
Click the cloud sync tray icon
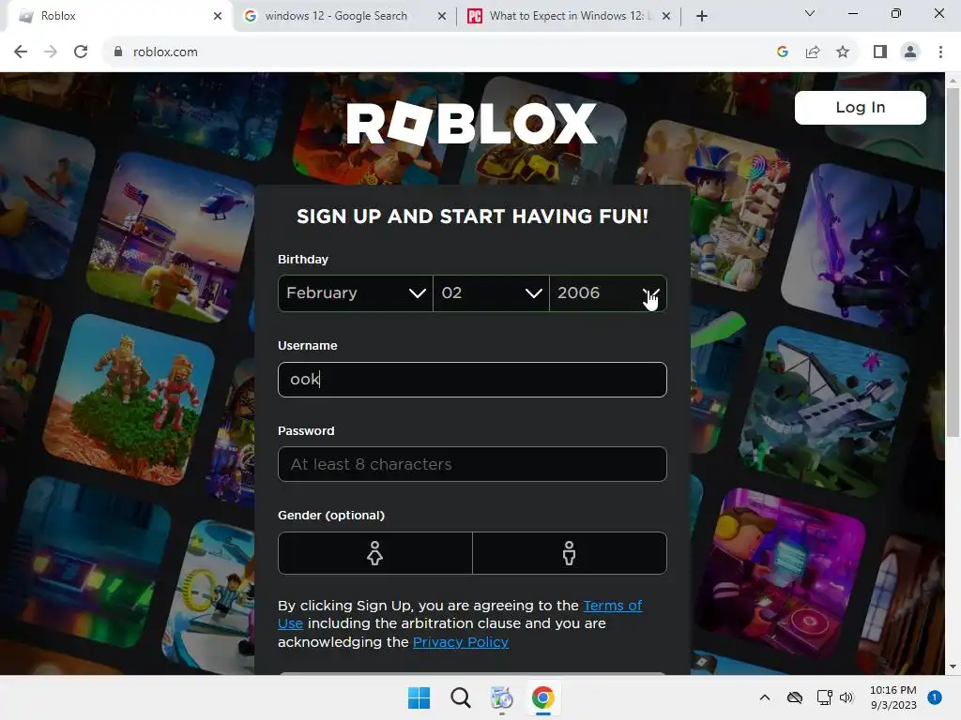(794, 697)
